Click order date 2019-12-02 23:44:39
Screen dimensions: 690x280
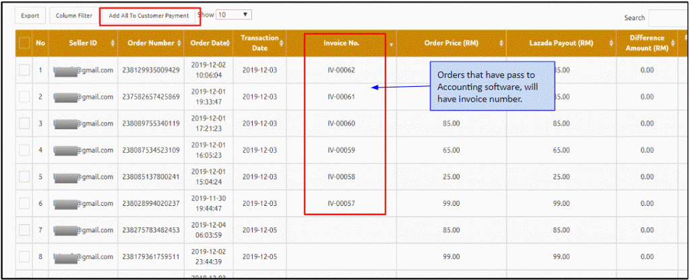(209, 256)
